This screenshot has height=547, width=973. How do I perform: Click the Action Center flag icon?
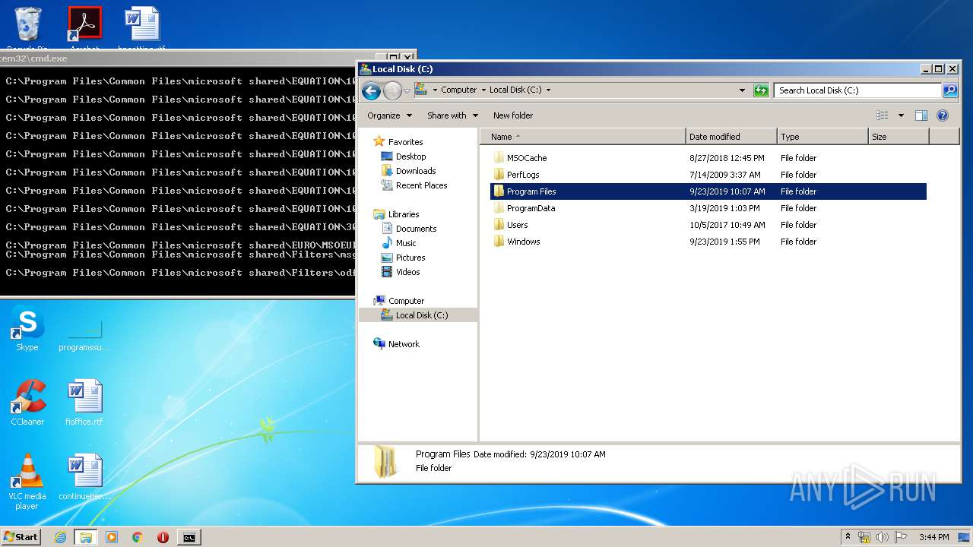point(901,537)
